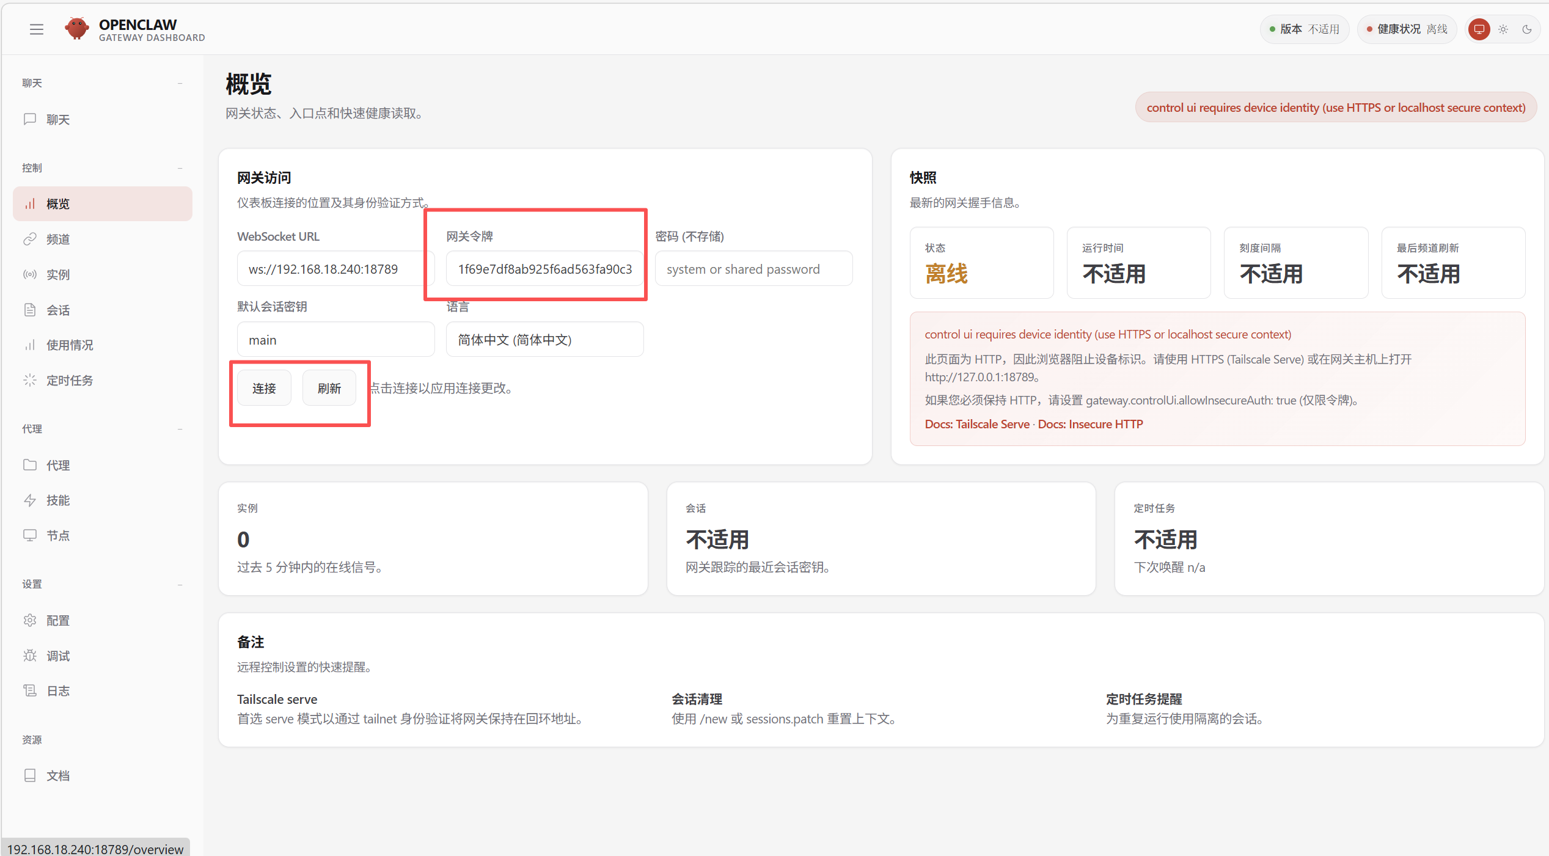
Task: Open Docs: Tailscale Serve link
Action: [x=976, y=424]
